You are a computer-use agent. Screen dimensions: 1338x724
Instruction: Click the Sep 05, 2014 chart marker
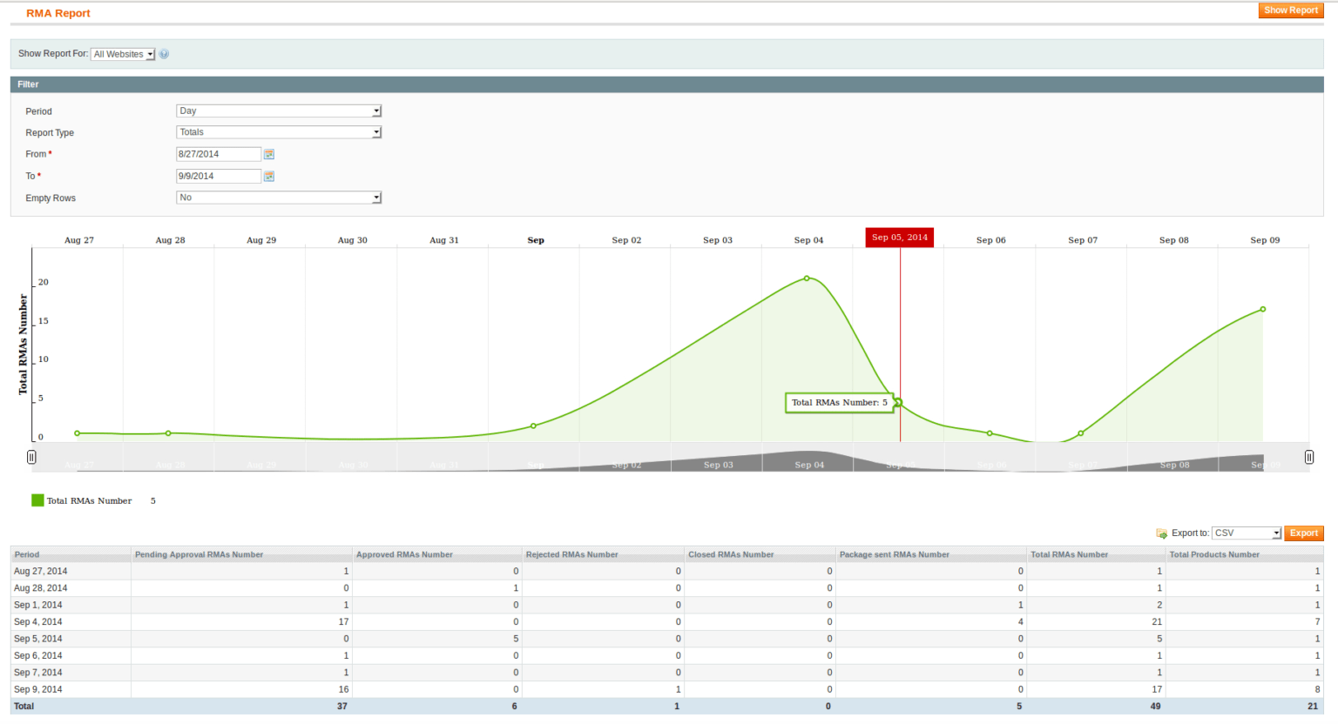pos(899,237)
